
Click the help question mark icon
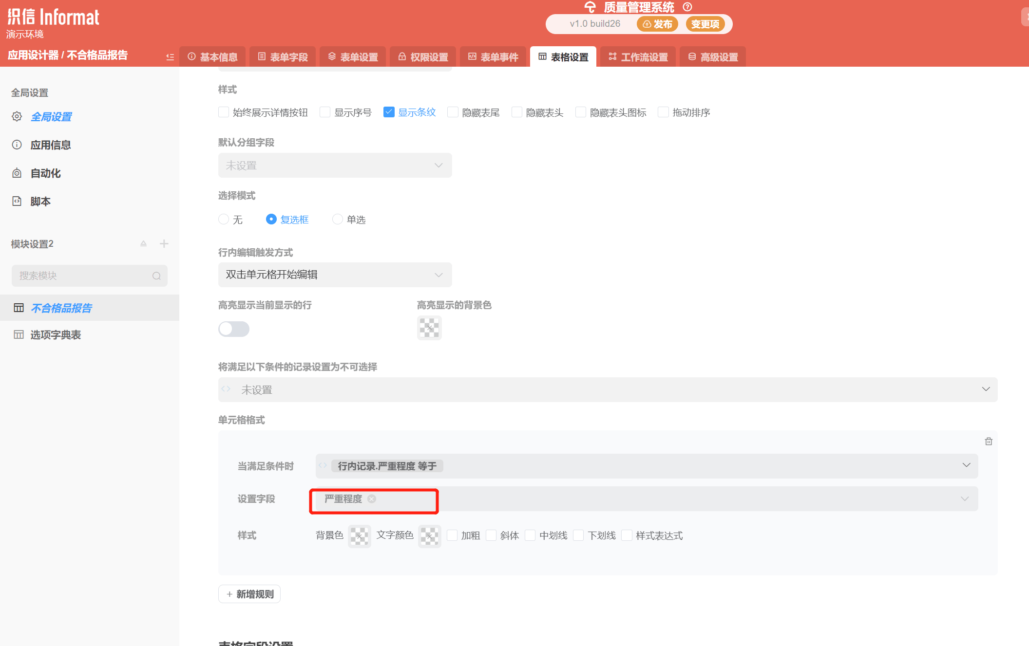tap(687, 7)
